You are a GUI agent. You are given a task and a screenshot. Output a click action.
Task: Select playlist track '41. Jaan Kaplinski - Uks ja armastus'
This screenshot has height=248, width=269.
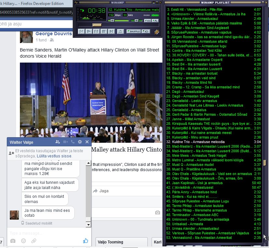pyautogui.click(x=214, y=183)
